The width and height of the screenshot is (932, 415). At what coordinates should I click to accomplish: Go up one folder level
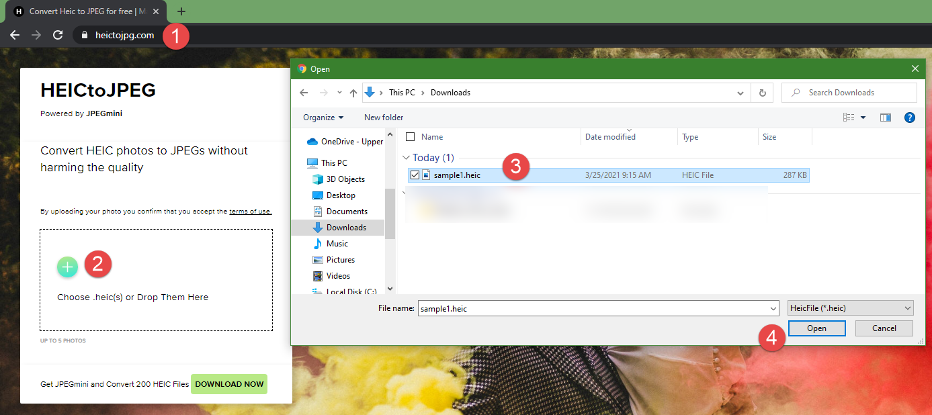click(353, 93)
